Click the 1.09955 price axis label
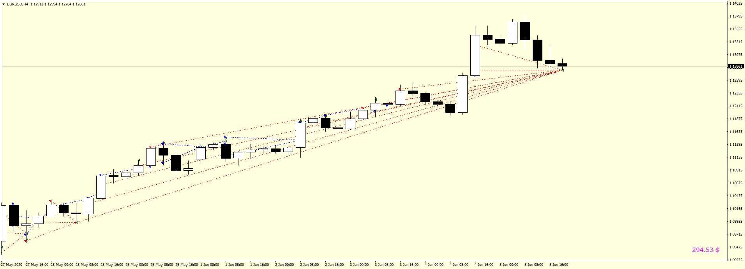Image resolution: width=745 pixels, height=269 pixels. pyautogui.click(x=736, y=222)
